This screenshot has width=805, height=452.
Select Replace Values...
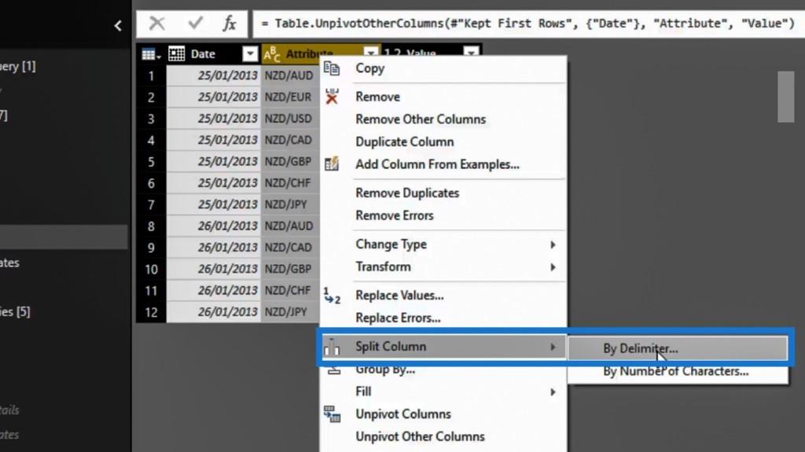click(x=399, y=296)
